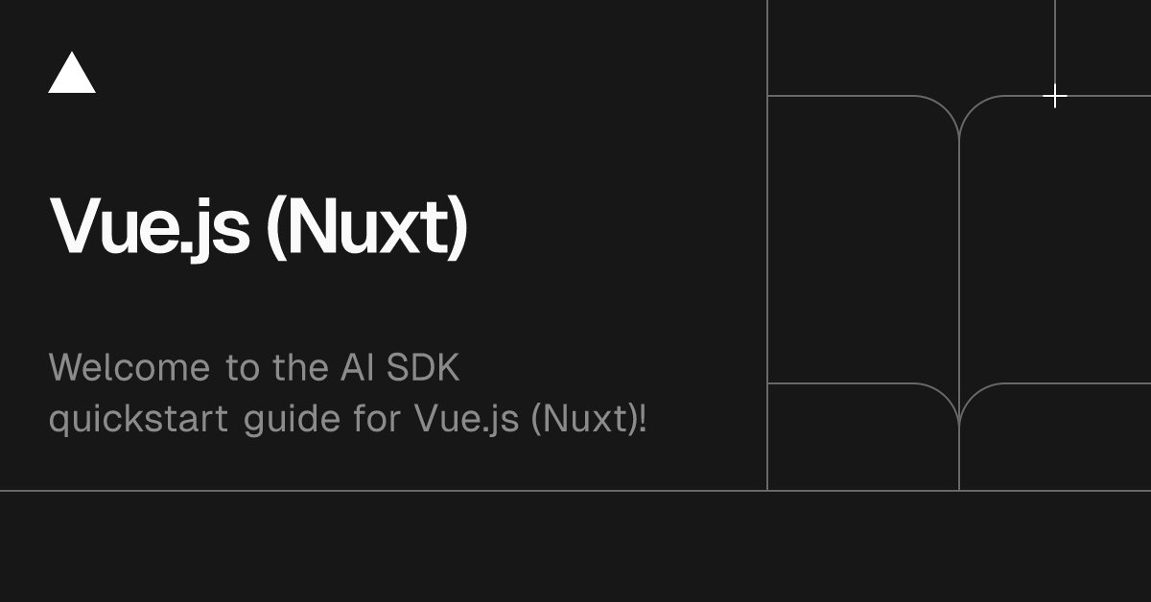Click "(Nuxt)" in the large heading
Screen dimensions: 1151x602
(366, 227)
